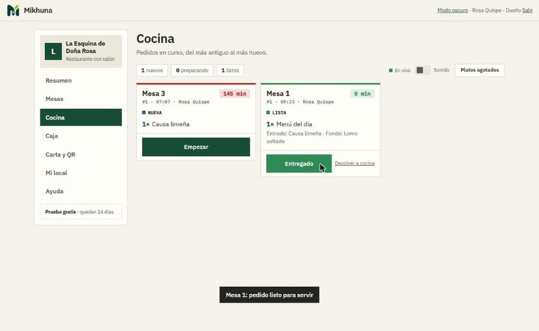Click the green L restaurant avatar

point(53,51)
